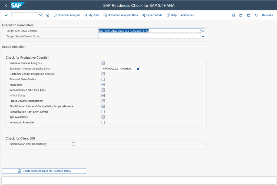Click the KFFI000202 KPI input field
277x185 pixels.
118,69
